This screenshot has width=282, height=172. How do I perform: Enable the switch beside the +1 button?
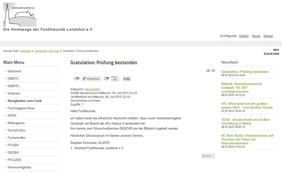[106, 79]
